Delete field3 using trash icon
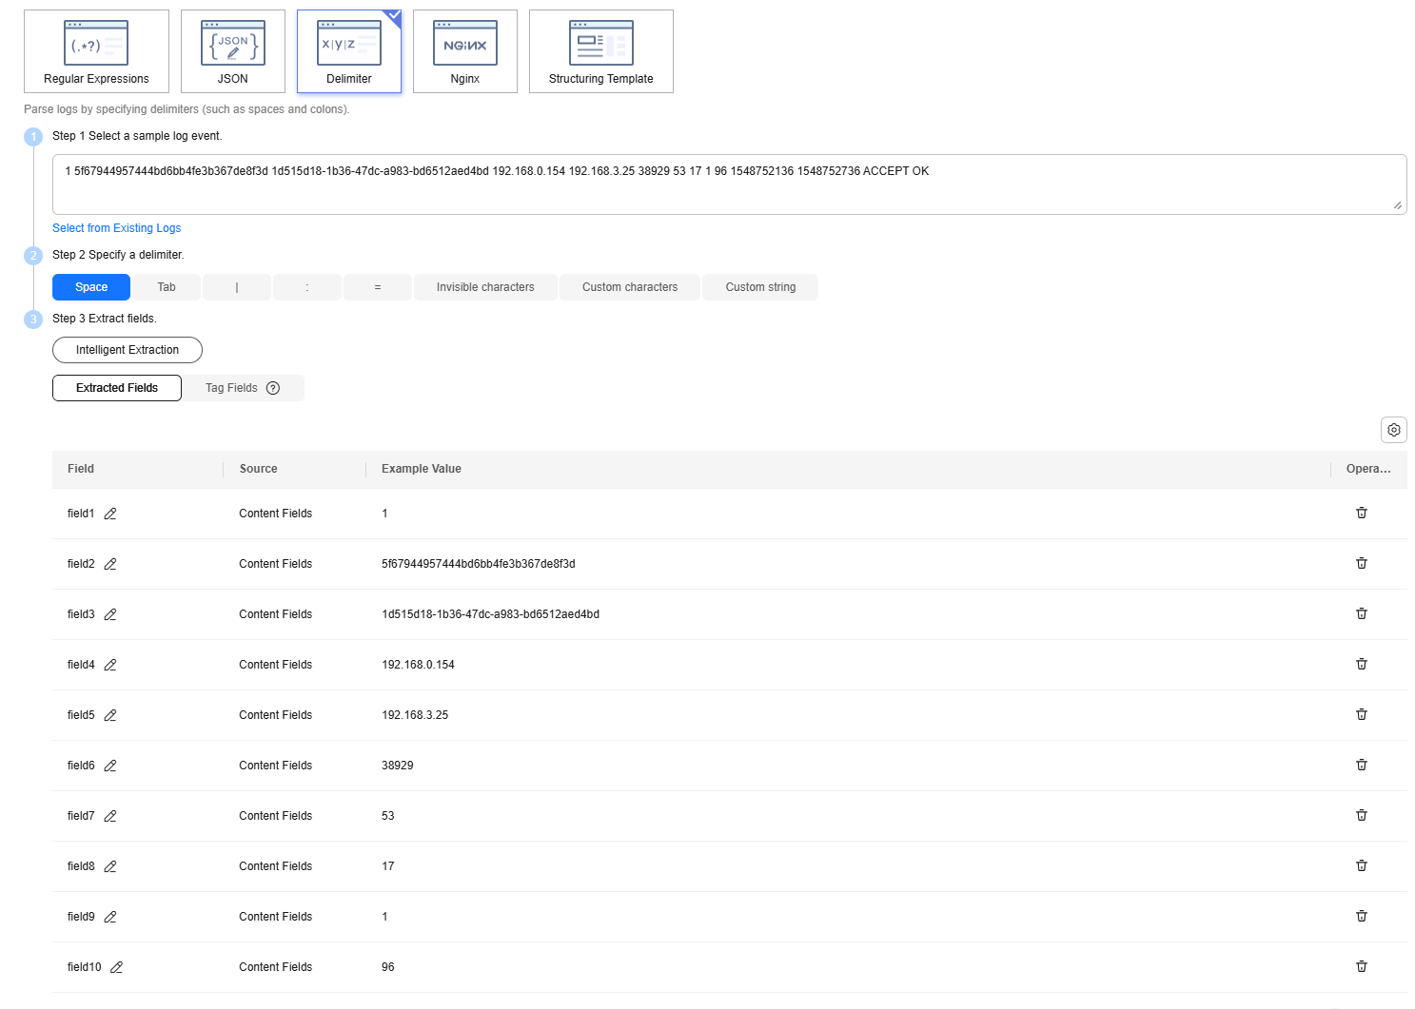Image resolution: width=1415 pixels, height=1009 pixels. coord(1361,613)
